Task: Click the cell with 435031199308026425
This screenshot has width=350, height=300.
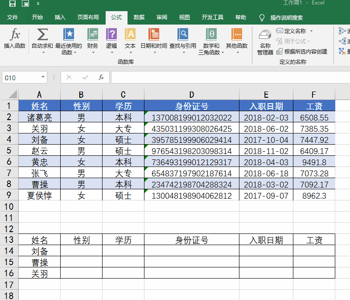Action: click(x=192, y=128)
